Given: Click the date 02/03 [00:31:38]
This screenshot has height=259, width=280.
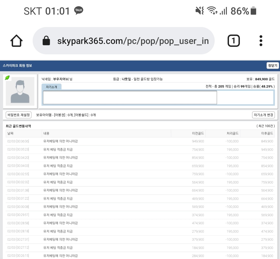Looking at the screenshot, I should (18, 190).
